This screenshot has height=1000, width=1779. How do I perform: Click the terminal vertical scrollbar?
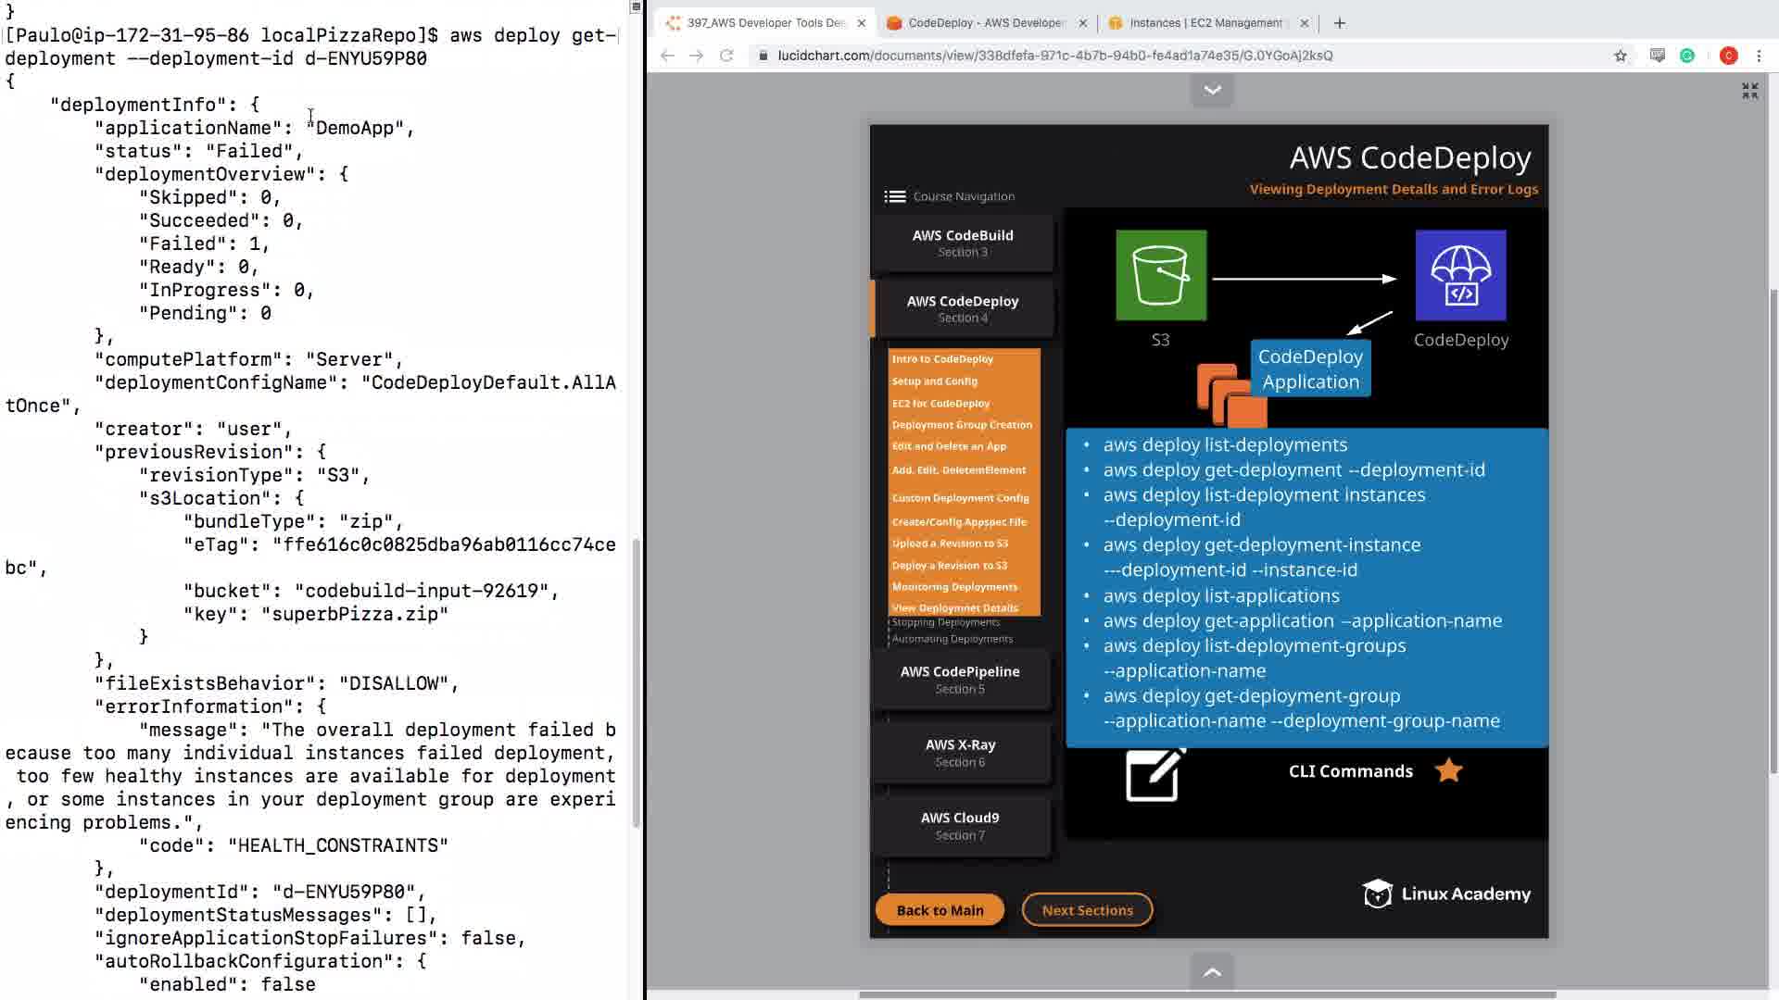pos(636,681)
